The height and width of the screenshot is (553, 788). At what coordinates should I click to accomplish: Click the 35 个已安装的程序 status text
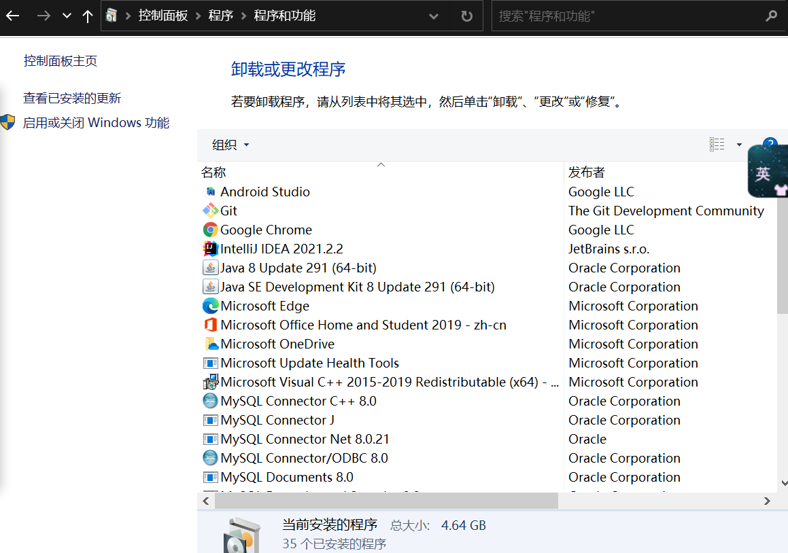[x=335, y=543]
